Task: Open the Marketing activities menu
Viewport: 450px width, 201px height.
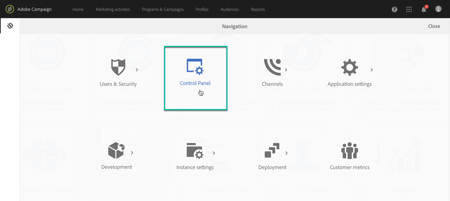Action: click(x=113, y=9)
